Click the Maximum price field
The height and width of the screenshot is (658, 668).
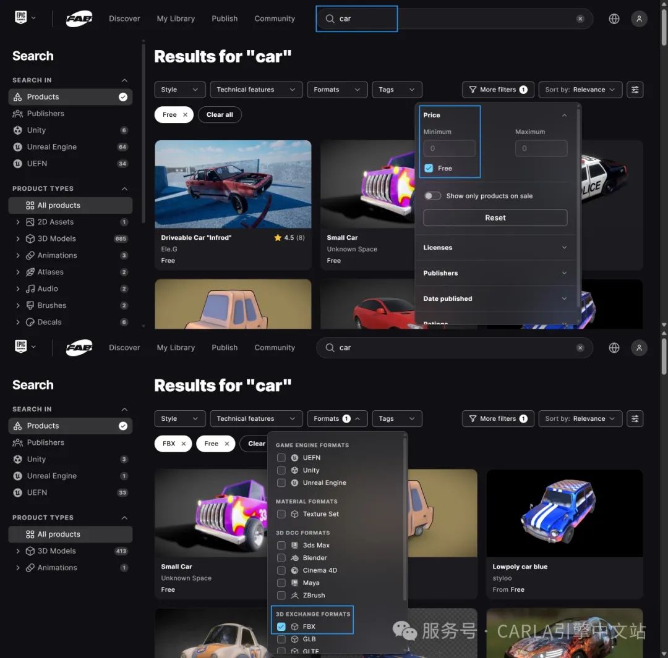coord(541,148)
